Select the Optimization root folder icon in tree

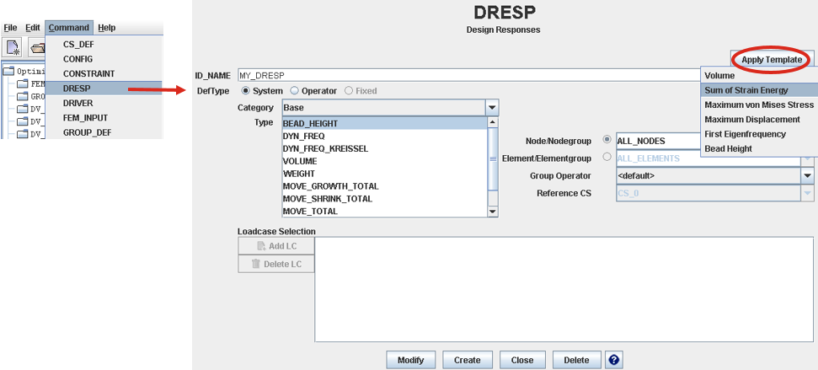pos(9,72)
